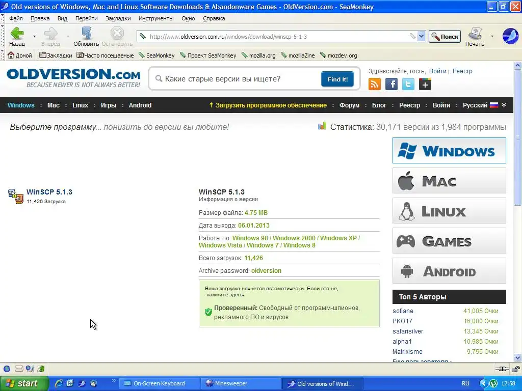The width and height of the screenshot is (522, 391).
Task: Open the Правка menu
Action: point(40,18)
